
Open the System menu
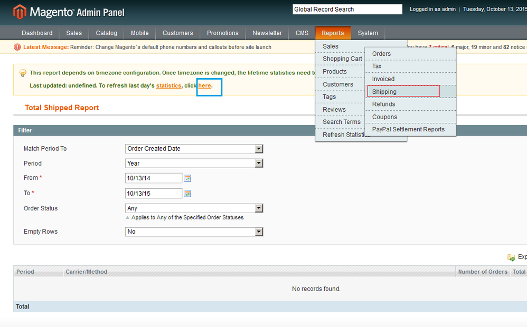pyautogui.click(x=368, y=33)
